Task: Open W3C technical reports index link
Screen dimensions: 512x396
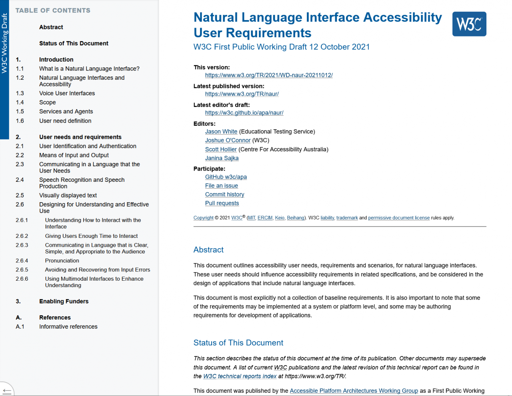Action: click(240, 376)
